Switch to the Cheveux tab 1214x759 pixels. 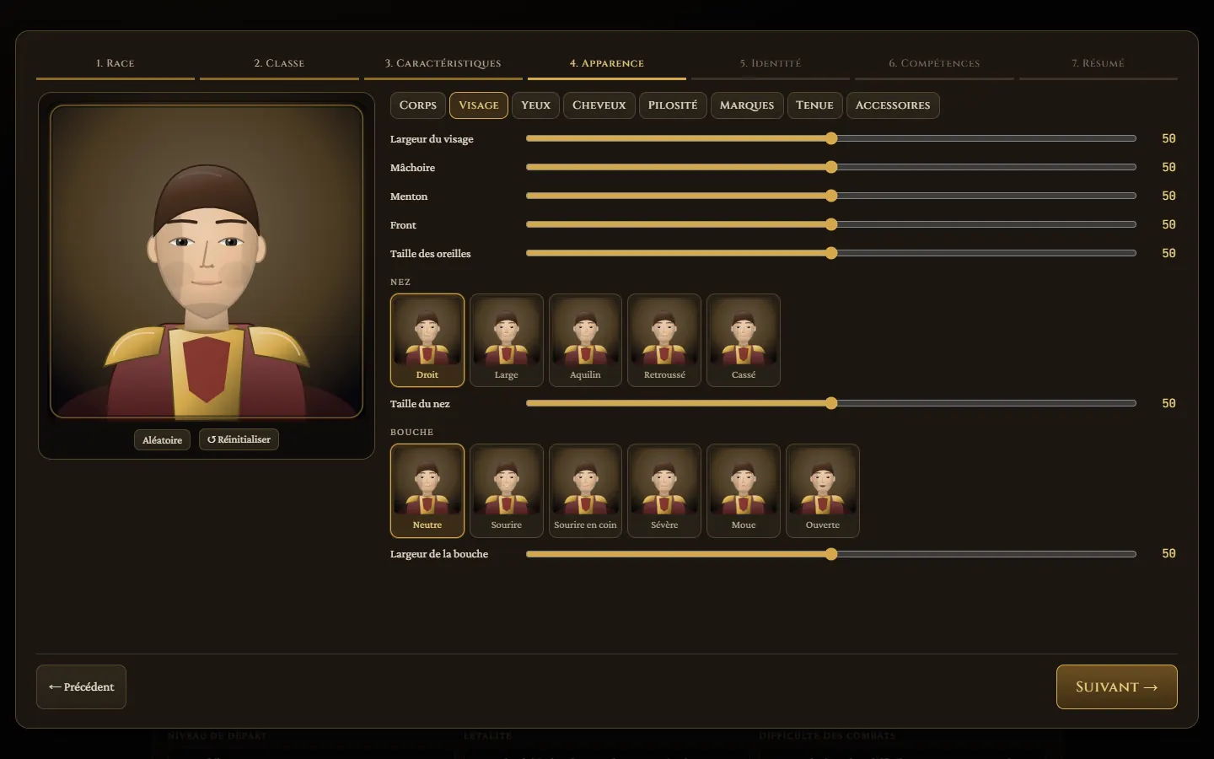(599, 105)
